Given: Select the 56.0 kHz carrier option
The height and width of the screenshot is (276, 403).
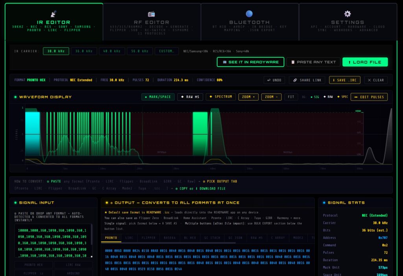Looking at the screenshot, I should coord(140,51).
